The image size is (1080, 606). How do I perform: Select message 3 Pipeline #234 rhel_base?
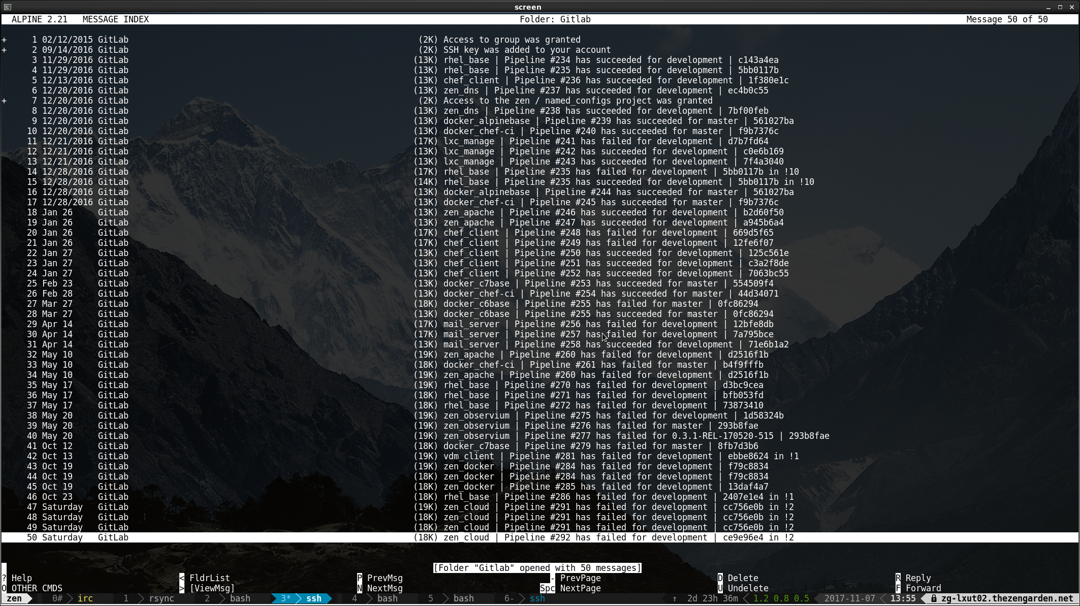click(540, 60)
